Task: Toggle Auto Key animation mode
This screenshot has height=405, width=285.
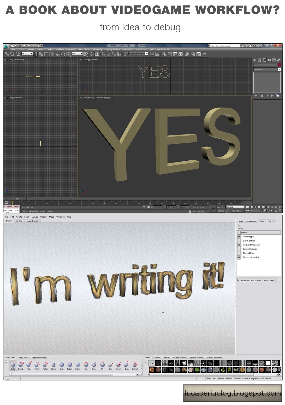Action: 221,207
